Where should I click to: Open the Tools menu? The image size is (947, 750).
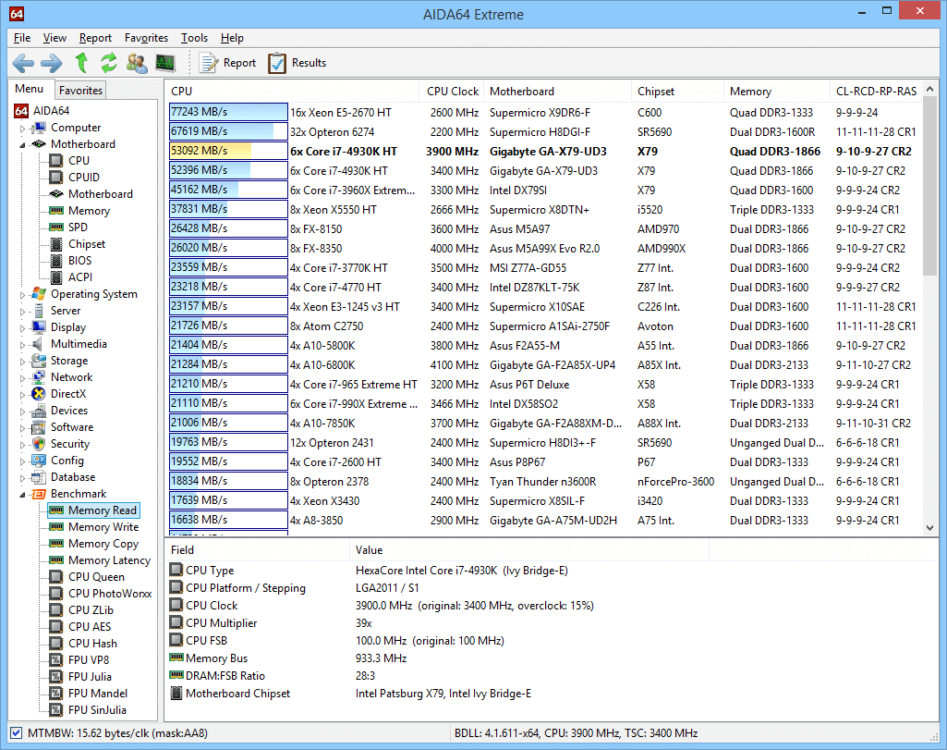coord(193,38)
